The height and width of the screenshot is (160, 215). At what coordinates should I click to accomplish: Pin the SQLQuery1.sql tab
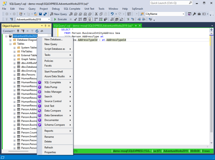point(136,26)
